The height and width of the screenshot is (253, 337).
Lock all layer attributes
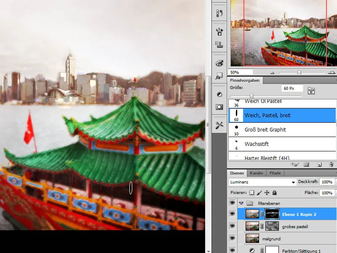[x=275, y=193]
